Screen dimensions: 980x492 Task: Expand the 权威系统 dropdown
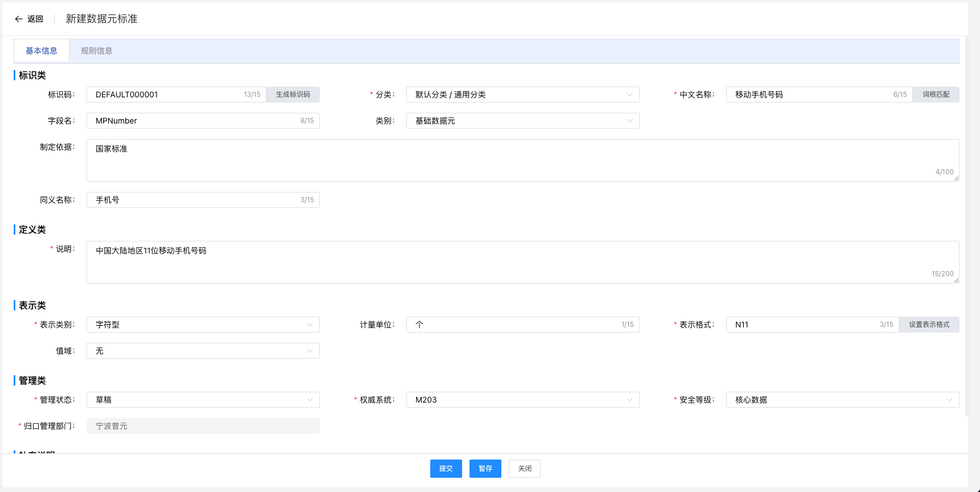522,400
